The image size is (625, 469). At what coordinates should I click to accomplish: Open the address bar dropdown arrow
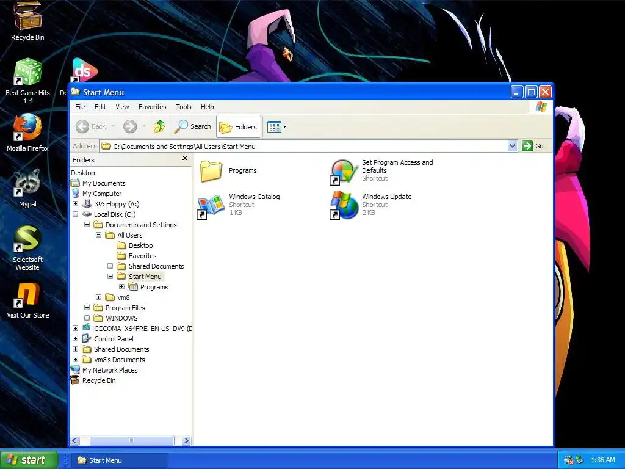513,147
